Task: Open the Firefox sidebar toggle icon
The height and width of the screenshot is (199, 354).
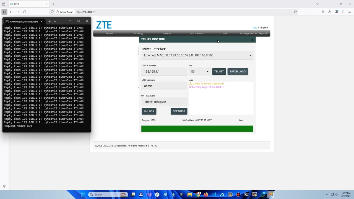Action: 4,12
